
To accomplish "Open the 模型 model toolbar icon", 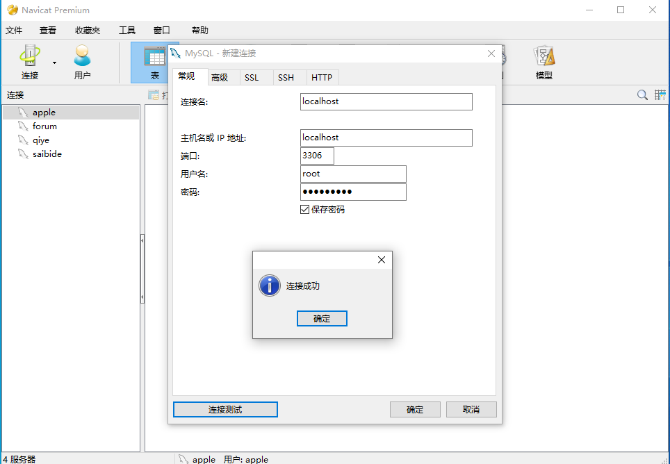I will point(544,63).
